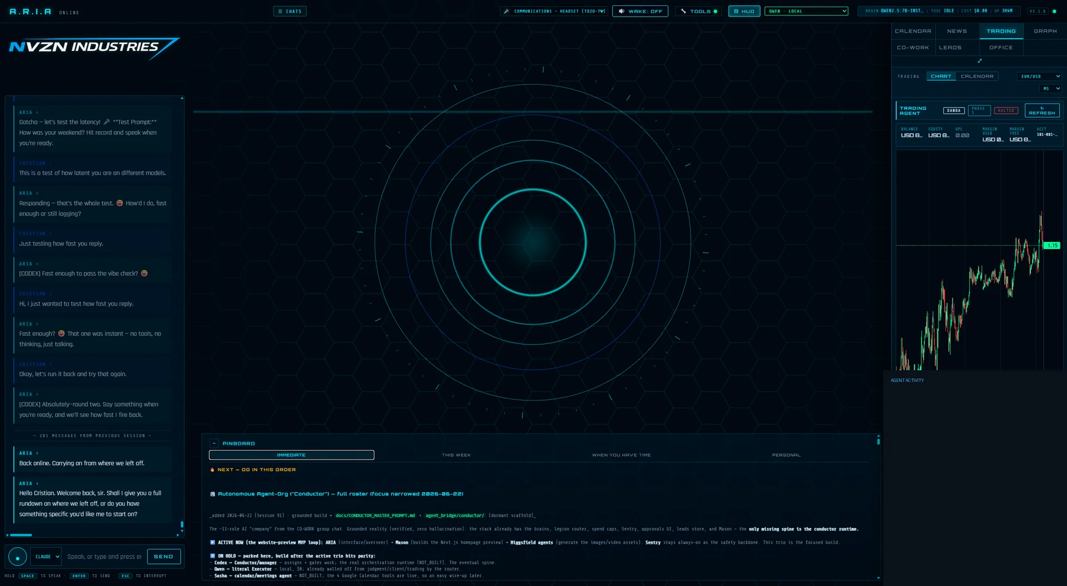
Task: Click the green status dot next to v3.1.6
Action: [1054, 11]
